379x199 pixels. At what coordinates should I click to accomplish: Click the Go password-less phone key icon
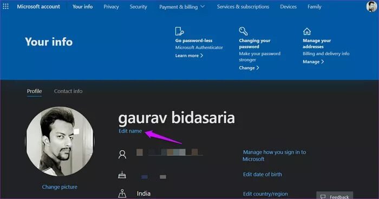179,31
